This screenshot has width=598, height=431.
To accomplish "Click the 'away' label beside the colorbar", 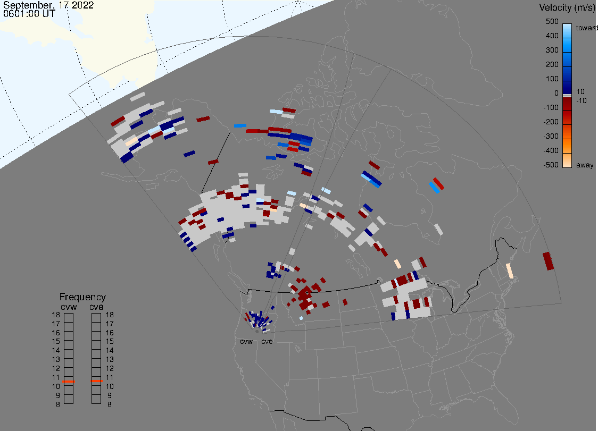I will click(585, 165).
